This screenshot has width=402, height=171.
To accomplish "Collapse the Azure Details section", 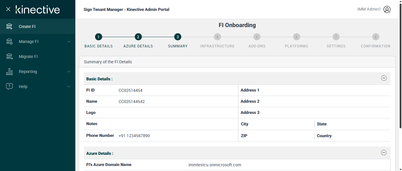I will 384,152.
